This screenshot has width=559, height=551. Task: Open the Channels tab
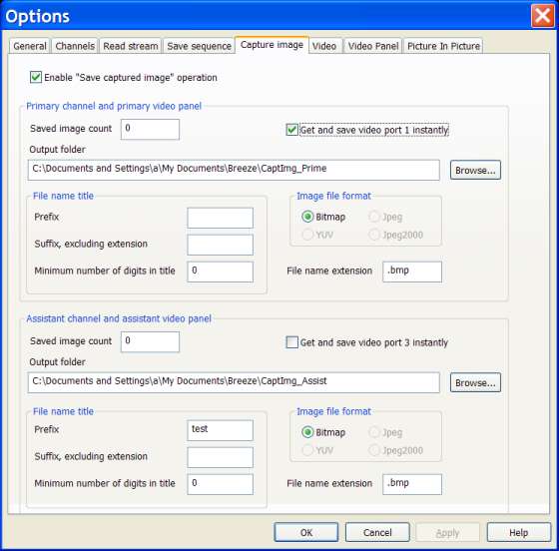coord(75,46)
